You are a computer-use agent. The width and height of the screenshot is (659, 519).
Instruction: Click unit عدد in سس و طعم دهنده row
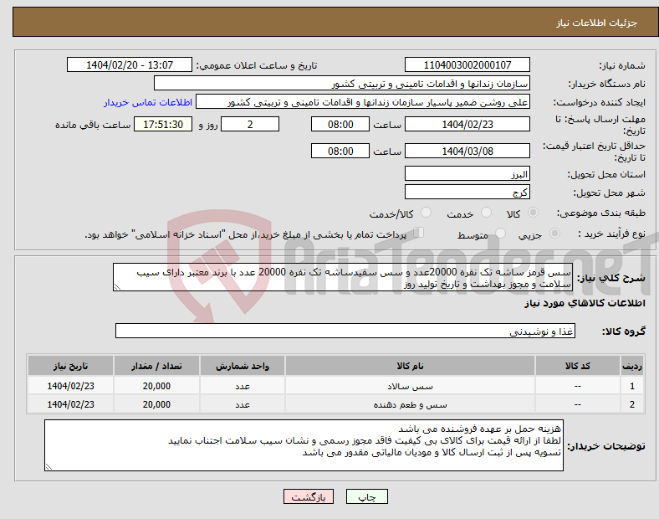pyautogui.click(x=243, y=404)
